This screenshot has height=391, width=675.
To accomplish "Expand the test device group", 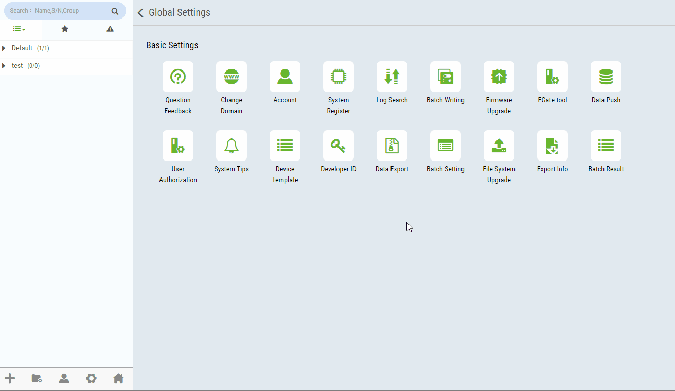I will coord(4,66).
